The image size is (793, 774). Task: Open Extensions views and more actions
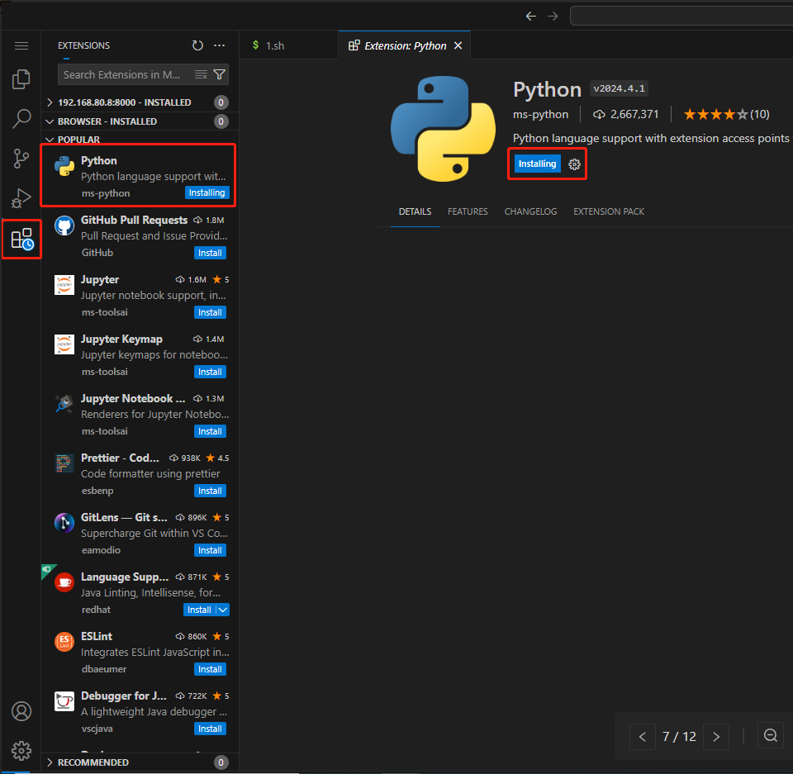(x=219, y=45)
